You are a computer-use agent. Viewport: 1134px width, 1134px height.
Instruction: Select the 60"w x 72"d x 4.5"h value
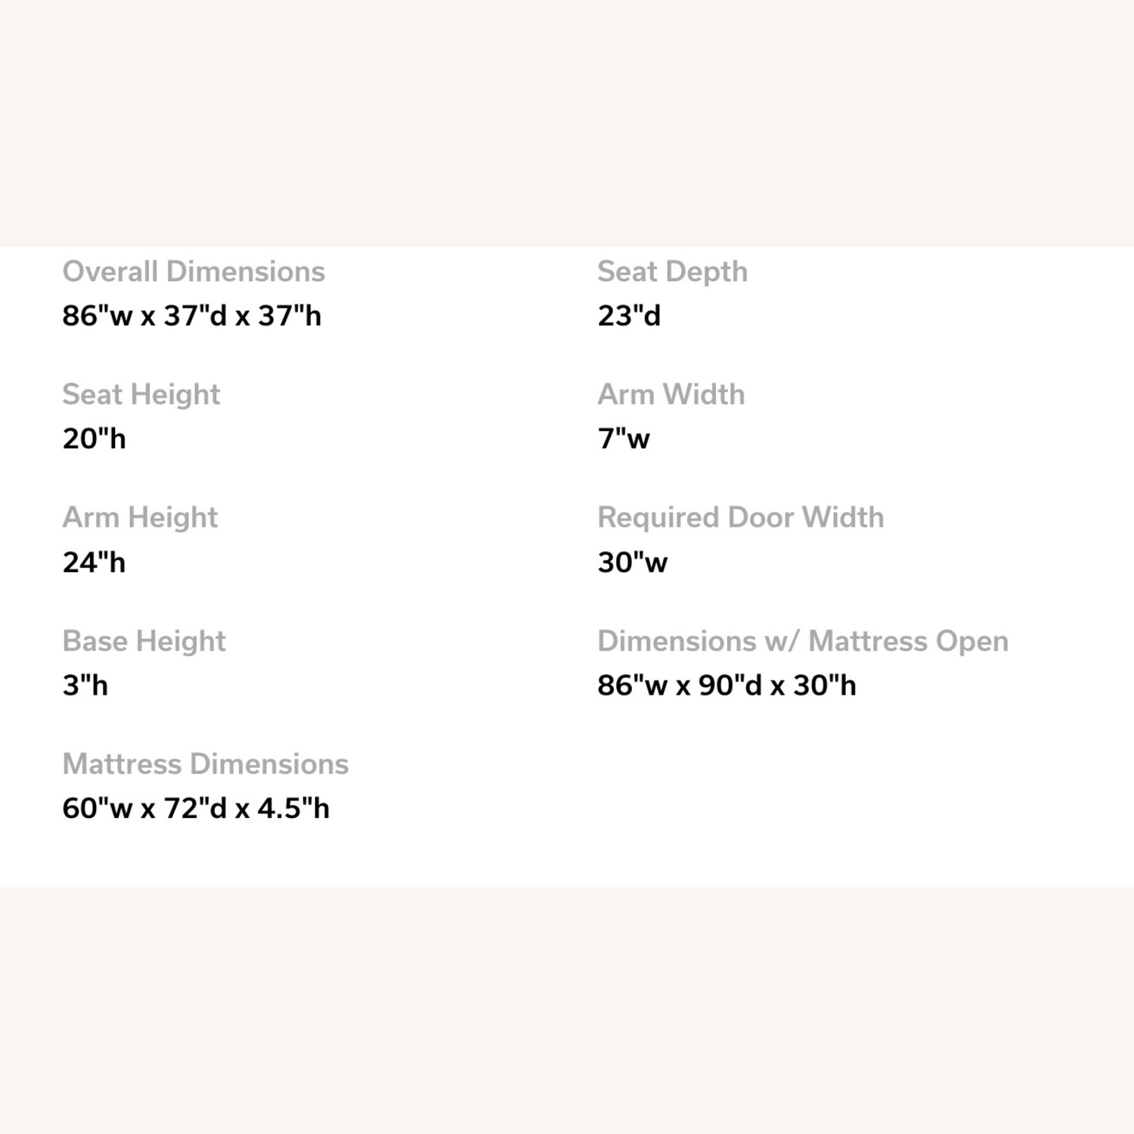(196, 808)
